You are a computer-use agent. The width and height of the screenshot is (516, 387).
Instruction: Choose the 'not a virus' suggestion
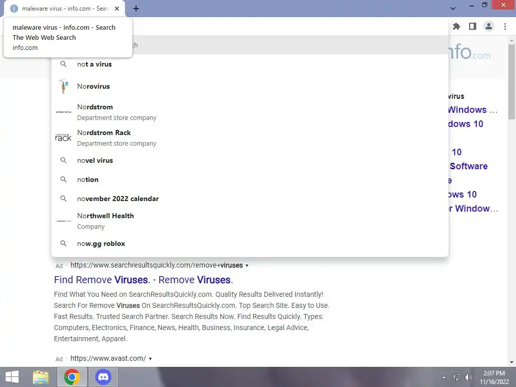[250, 64]
